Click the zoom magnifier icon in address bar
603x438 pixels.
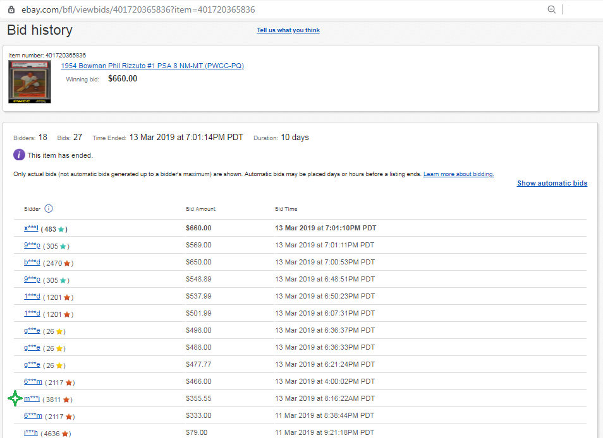[551, 9]
